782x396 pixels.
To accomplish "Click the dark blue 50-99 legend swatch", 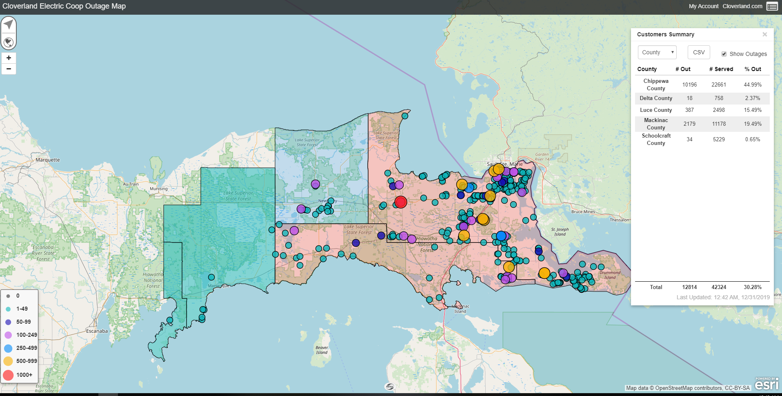I will 8,322.
